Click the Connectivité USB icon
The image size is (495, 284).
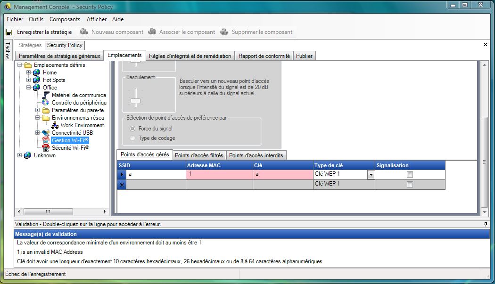click(46, 133)
